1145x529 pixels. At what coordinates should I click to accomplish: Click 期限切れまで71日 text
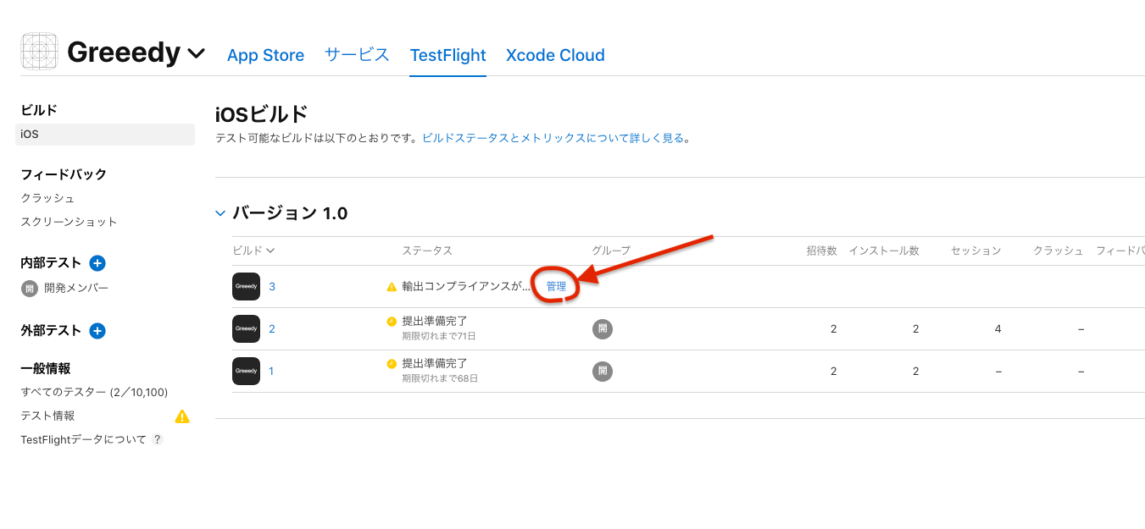click(439, 336)
